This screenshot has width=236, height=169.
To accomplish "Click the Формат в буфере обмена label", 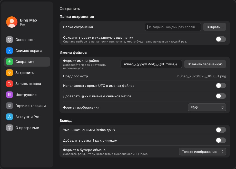I will click(x=84, y=150).
